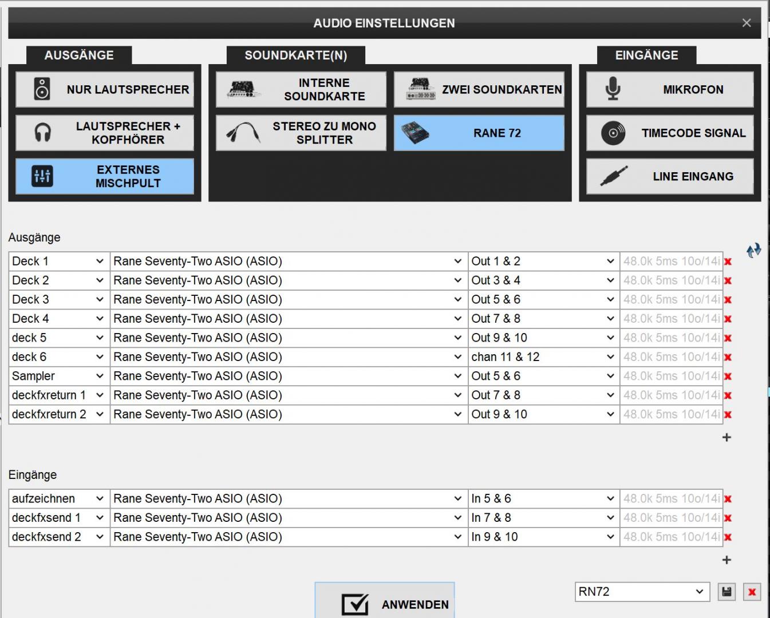Delete the Deck 3 output row
The image size is (770, 618).
pyautogui.click(x=728, y=300)
